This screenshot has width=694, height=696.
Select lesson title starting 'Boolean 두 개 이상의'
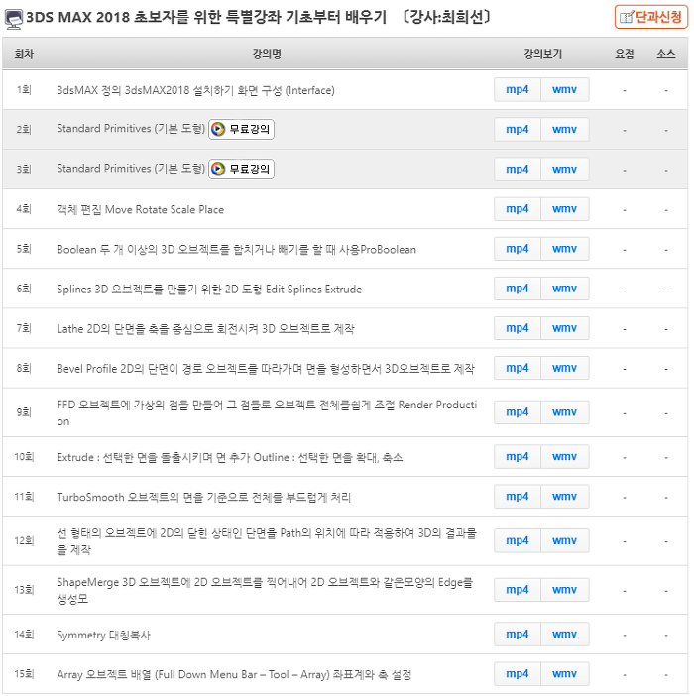pyautogui.click(x=237, y=250)
